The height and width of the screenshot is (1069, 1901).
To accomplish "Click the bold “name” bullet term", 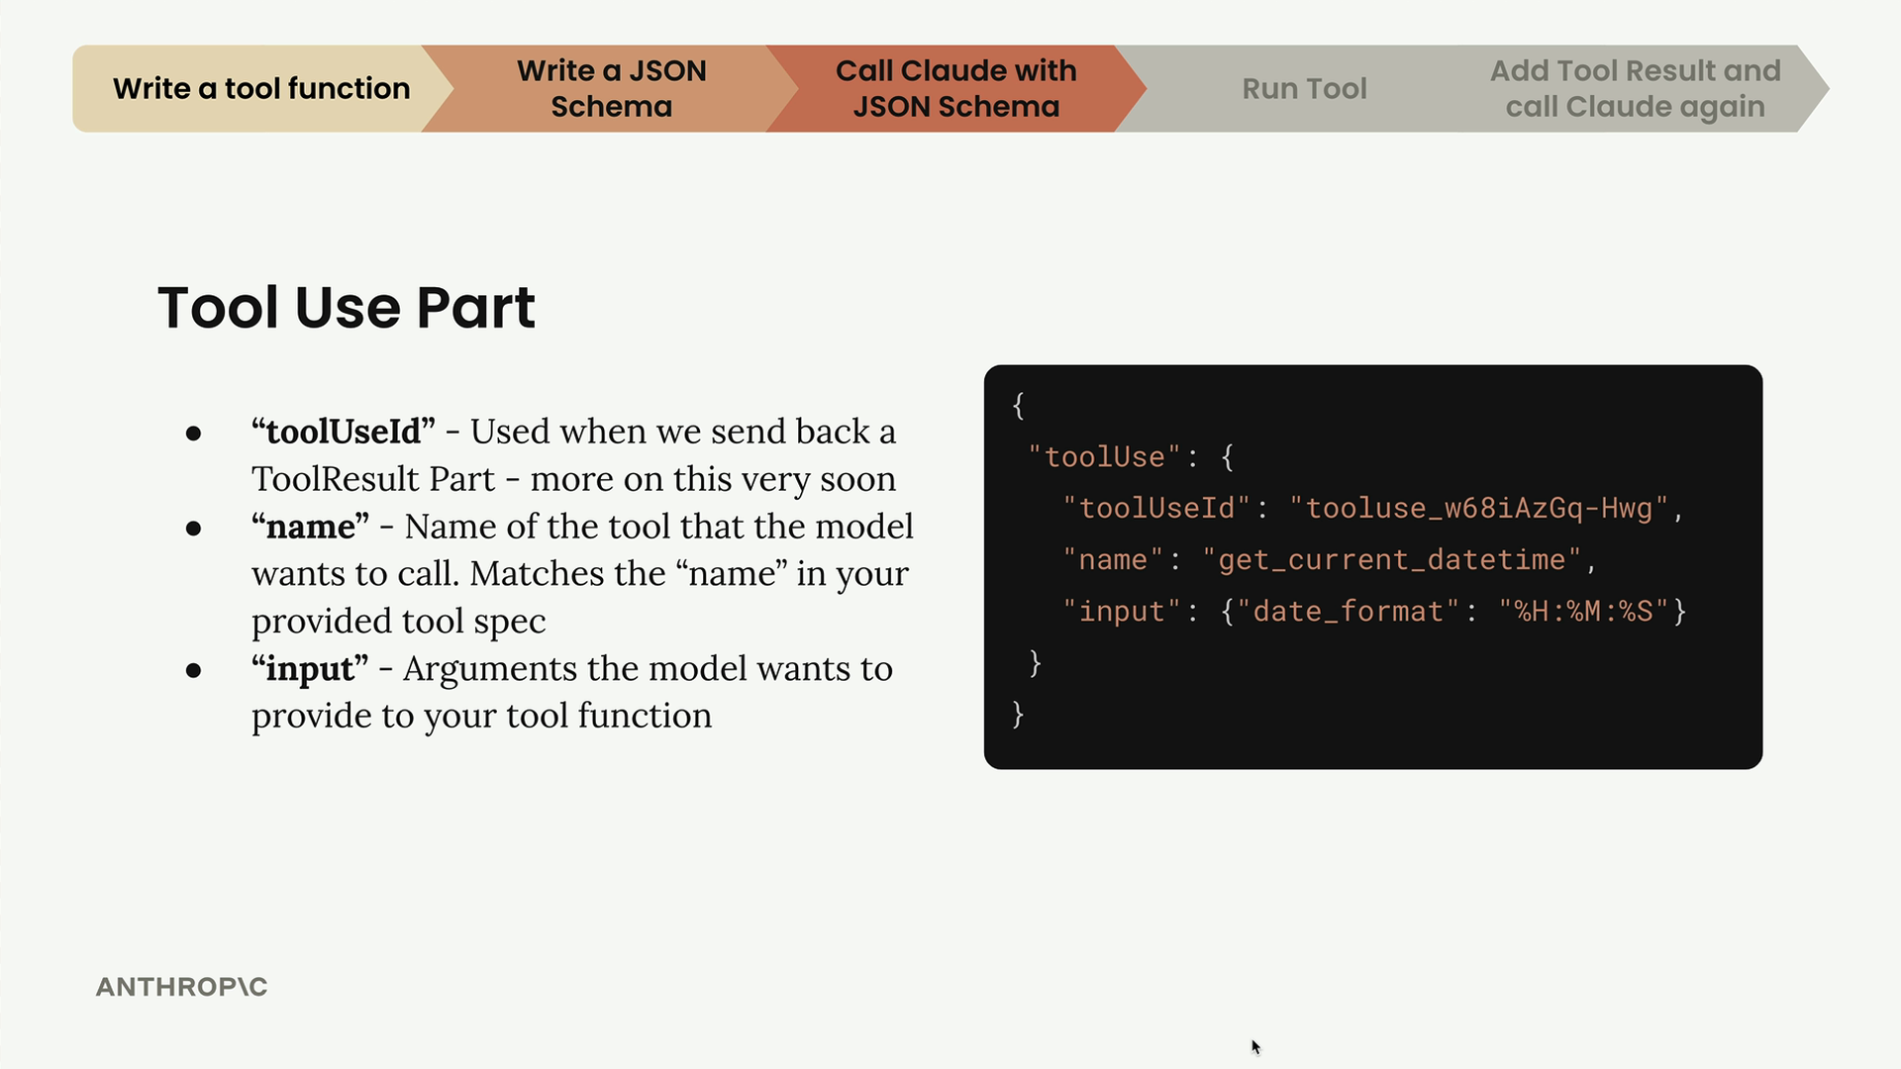I will pyautogui.click(x=310, y=527).
